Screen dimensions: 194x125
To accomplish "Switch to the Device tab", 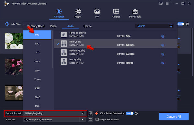I will click(x=88, y=26).
